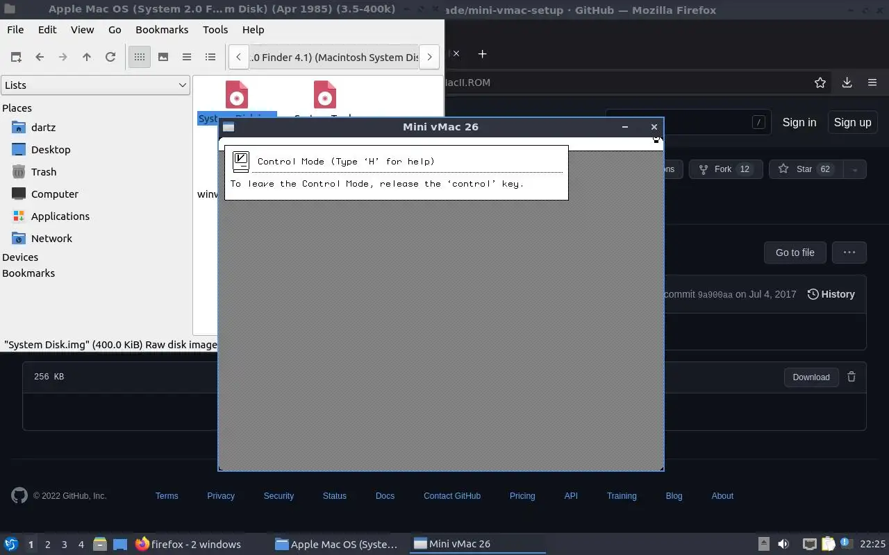Click the network tray icon
This screenshot has width=889, height=555.
click(809, 544)
